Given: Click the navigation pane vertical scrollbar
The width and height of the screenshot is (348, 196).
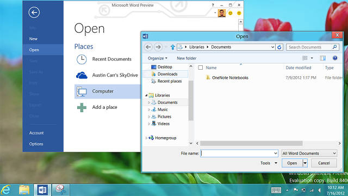Looking at the screenshot, I should (x=191, y=100).
